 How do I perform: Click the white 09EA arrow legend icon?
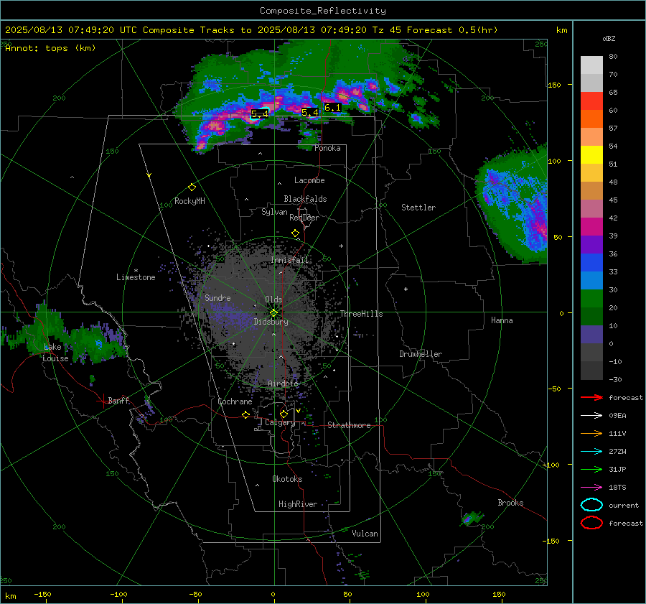click(591, 416)
